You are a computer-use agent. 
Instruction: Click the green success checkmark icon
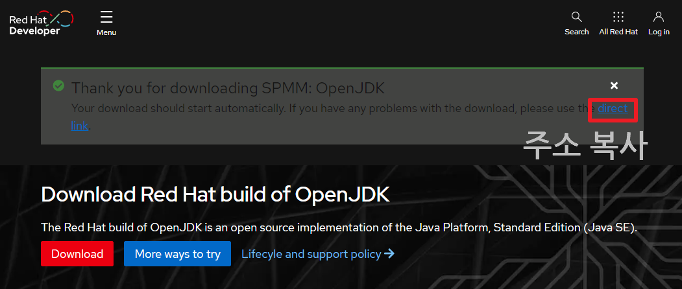coord(58,86)
